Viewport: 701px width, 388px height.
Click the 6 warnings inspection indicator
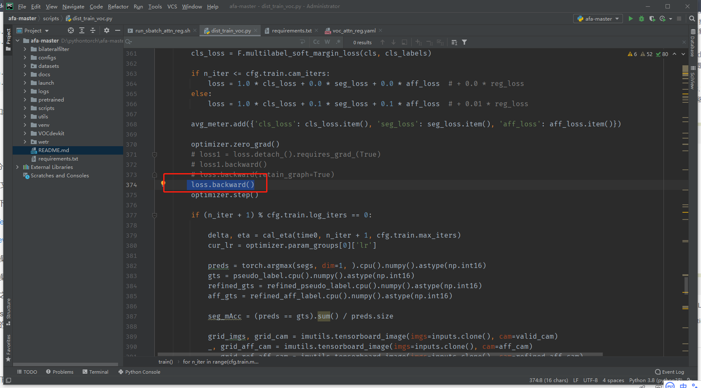pos(633,54)
